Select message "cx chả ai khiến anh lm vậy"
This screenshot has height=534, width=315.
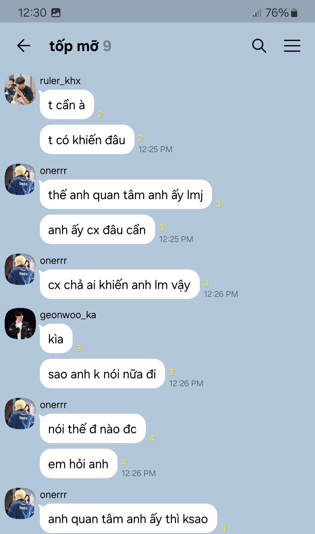(x=120, y=284)
